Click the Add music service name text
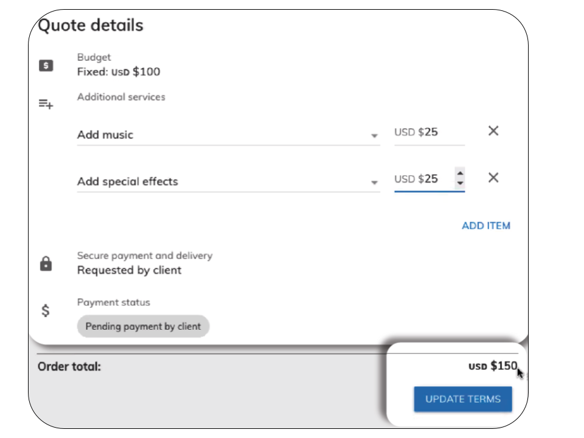Image resolution: width=584 pixels, height=438 pixels. coord(105,135)
